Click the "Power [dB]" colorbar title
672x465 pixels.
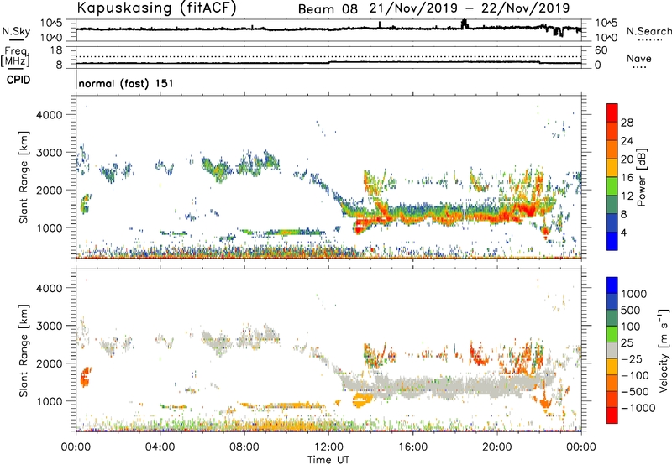(641, 177)
